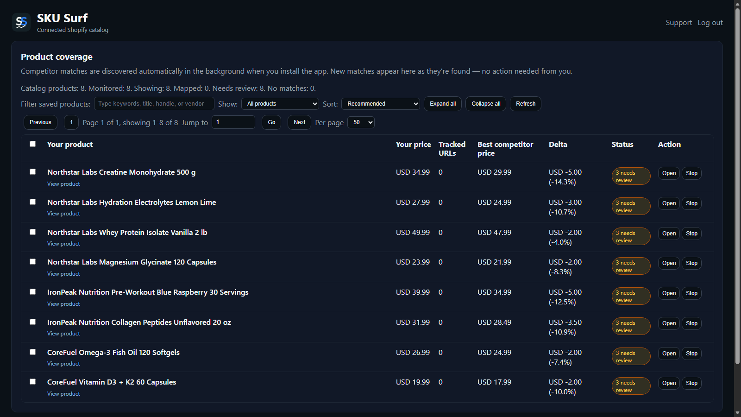741x417 pixels.
Task: Refresh the product coverage list
Action: (526, 104)
